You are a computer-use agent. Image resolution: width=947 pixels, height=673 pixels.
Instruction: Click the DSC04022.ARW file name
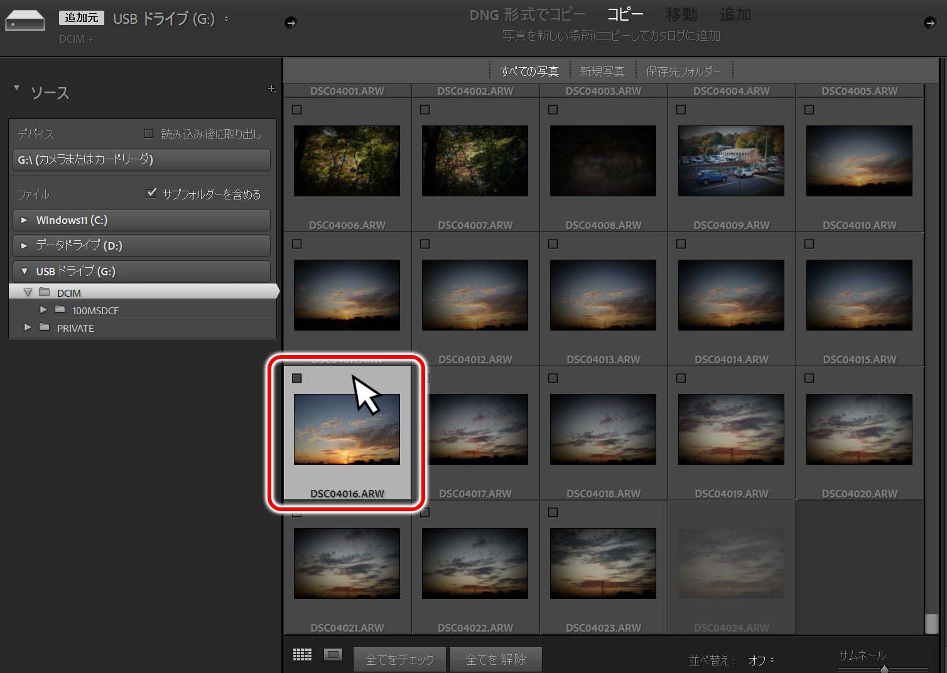[475, 628]
